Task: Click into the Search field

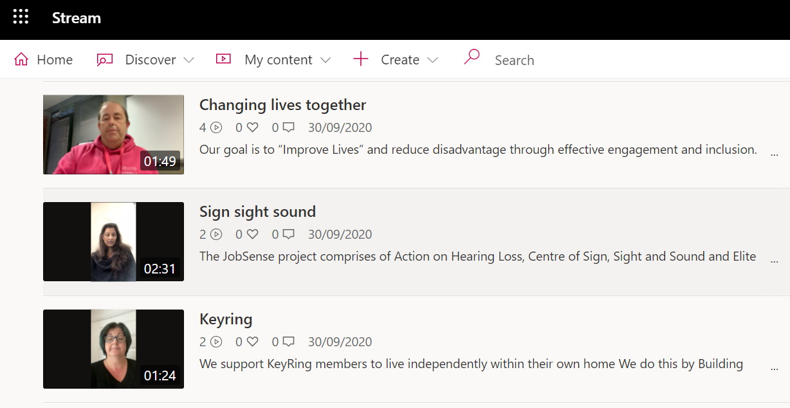Action: [514, 60]
